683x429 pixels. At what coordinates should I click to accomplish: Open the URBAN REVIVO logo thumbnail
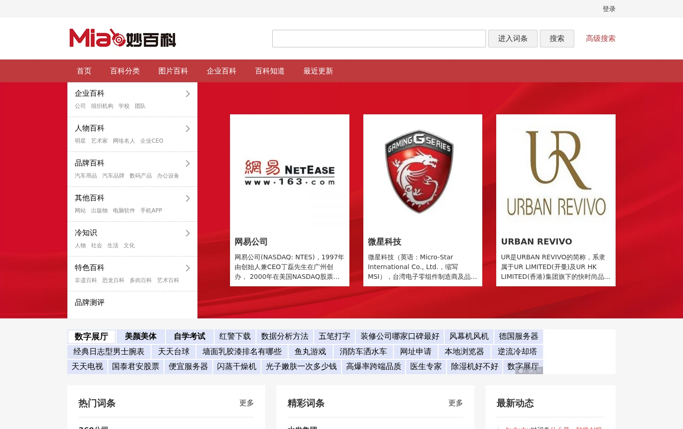coord(556,173)
